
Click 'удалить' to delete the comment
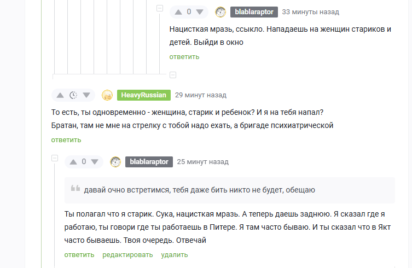pos(175,254)
